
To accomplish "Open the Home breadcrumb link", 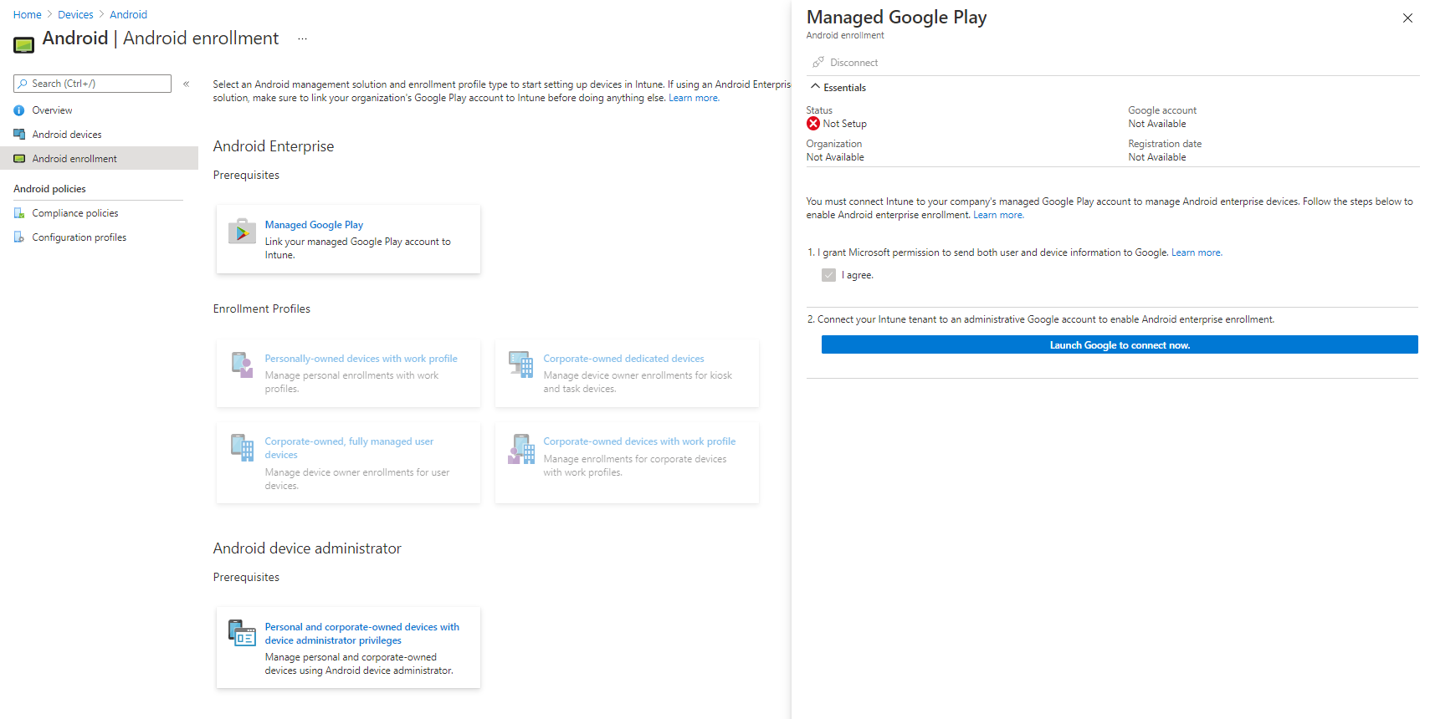I will point(27,15).
